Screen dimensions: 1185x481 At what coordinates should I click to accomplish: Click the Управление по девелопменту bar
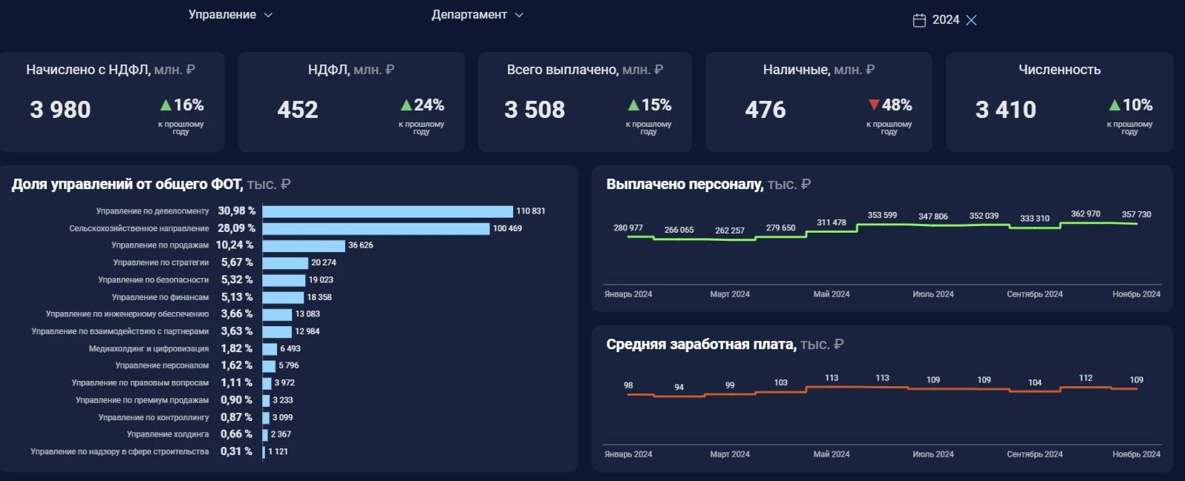tap(388, 211)
